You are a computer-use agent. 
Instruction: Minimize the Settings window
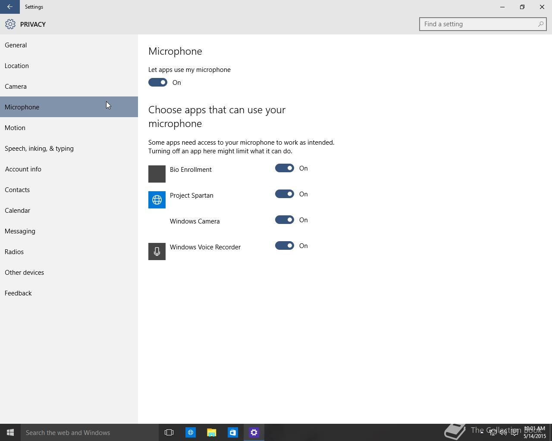(502, 7)
